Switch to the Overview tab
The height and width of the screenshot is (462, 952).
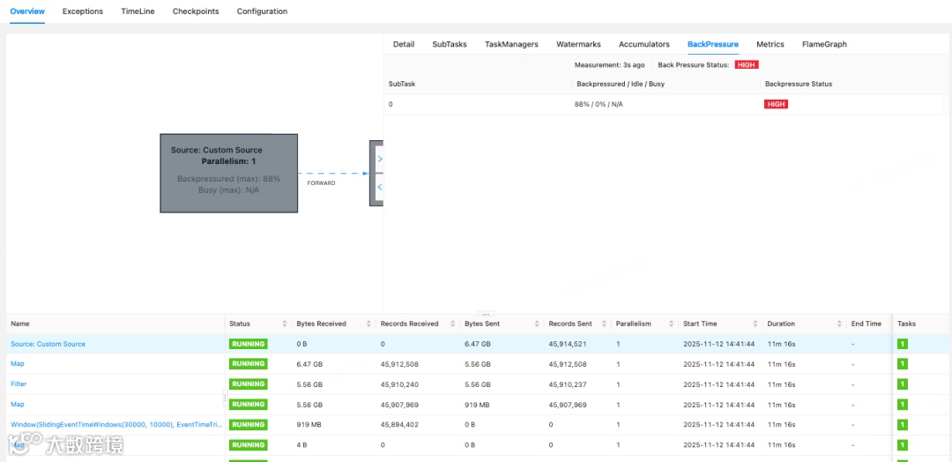(x=27, y=11)
